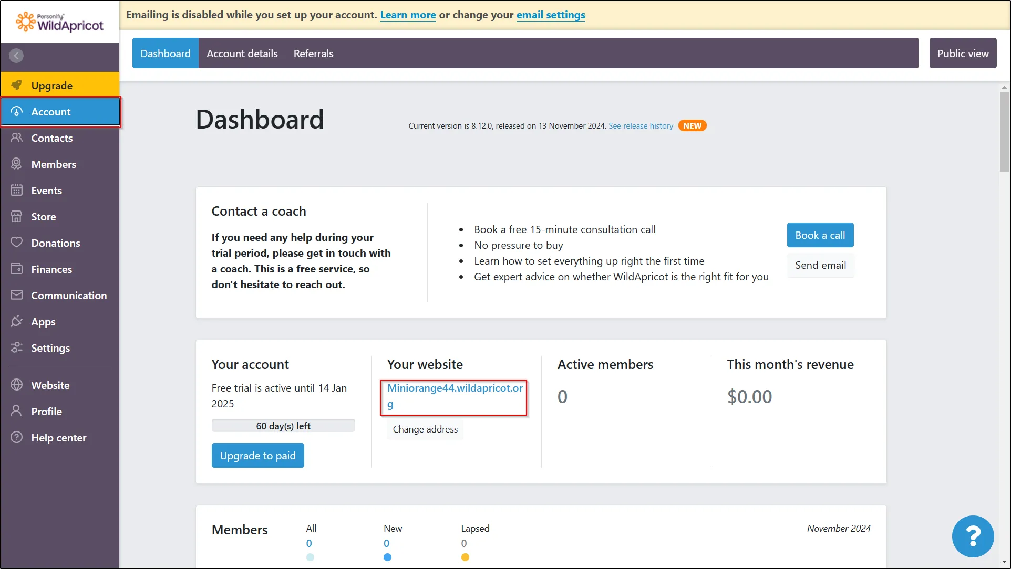The image size is (1011, 569).
Task: Click the floating question mark help button
Action: click(x=973, y=536)
